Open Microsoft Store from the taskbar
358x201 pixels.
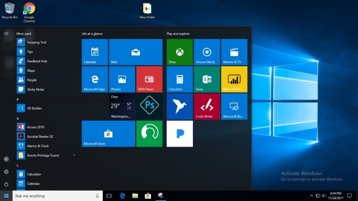tap(148, 196)
